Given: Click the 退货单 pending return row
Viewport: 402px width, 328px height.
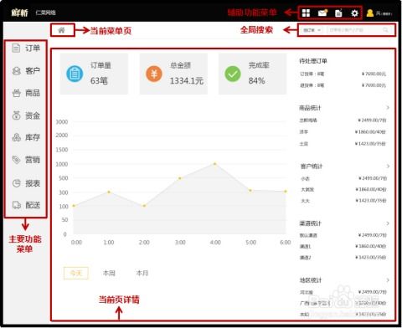Looking at the screenshot, I should [x=343, y=85].
